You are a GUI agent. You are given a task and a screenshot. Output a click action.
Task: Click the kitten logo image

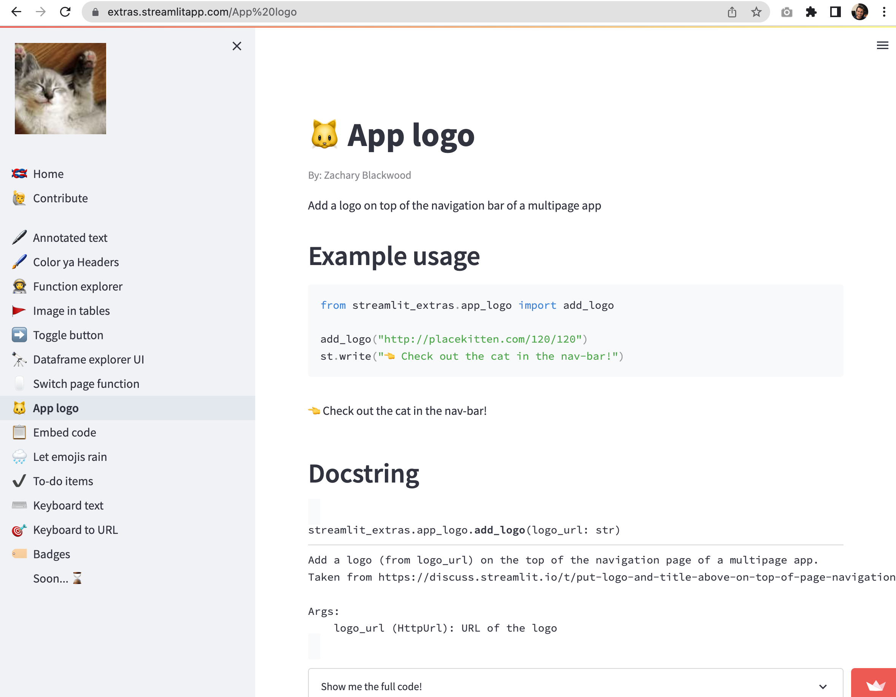click(x=60, y=89)
